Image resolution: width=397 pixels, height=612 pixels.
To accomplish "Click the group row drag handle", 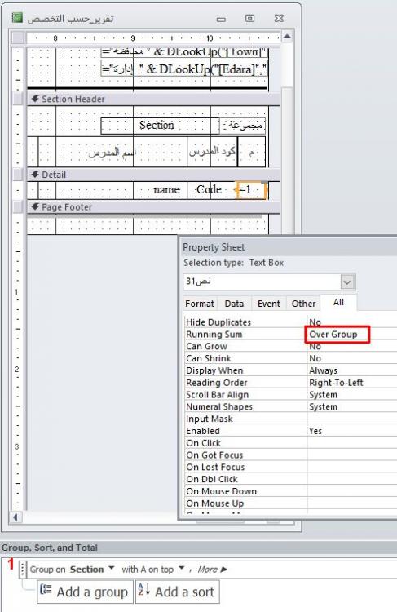I will coord(23,570).
